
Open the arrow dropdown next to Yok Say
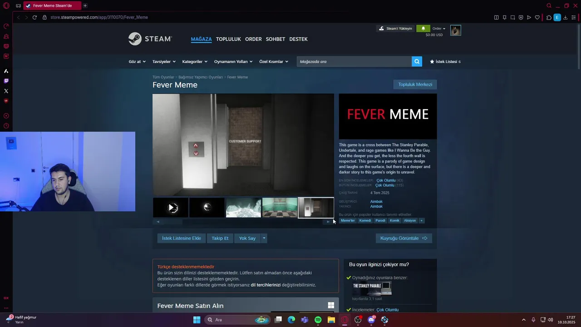264,238
